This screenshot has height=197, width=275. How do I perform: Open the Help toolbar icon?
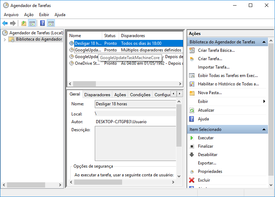coord(42,23)
